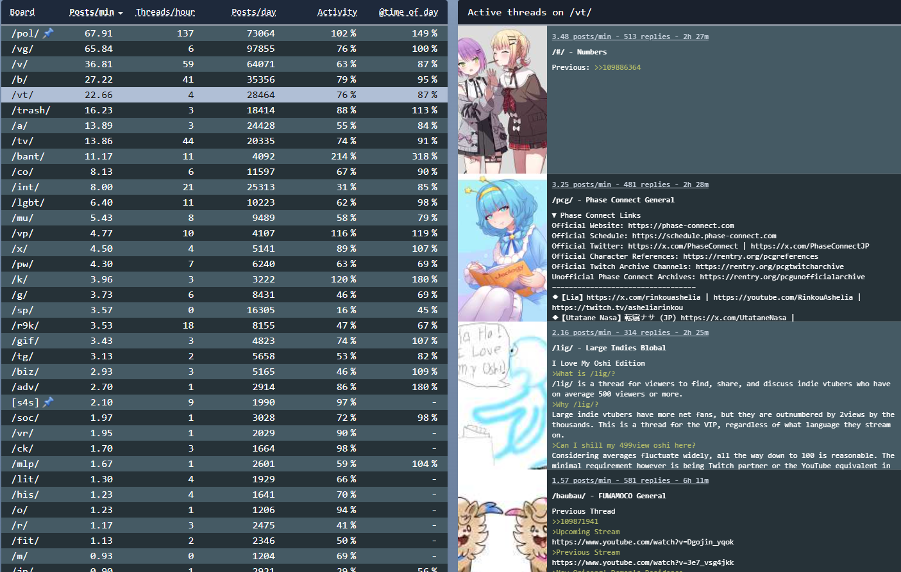
Task: Click the '/lig/ - Large Indies Global' title
Action: (x=609, y=348)
